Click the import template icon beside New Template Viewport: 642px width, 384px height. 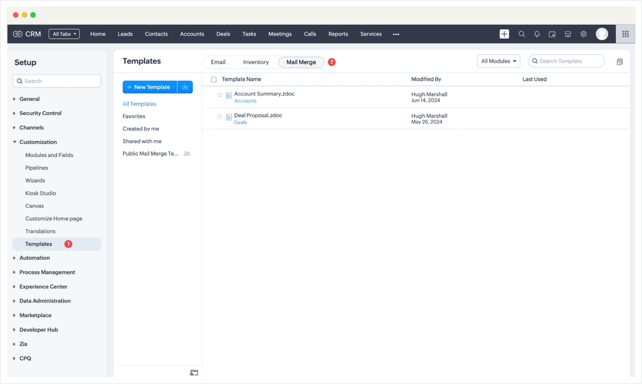click(185, 87)
